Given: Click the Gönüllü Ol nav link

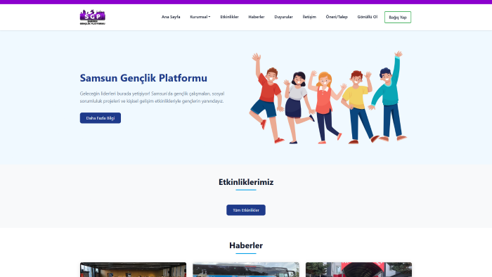Looking at the screenshot, I should pyautogui.click(x=368, y=17).
